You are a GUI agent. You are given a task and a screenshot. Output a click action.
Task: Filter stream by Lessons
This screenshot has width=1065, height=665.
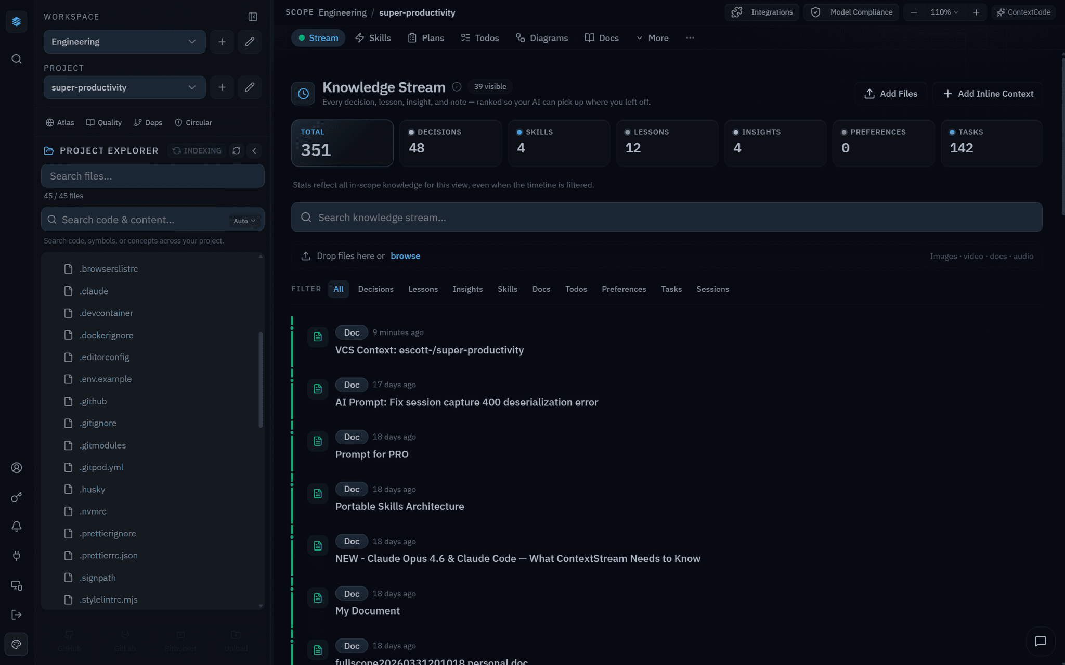pos(423,289)
